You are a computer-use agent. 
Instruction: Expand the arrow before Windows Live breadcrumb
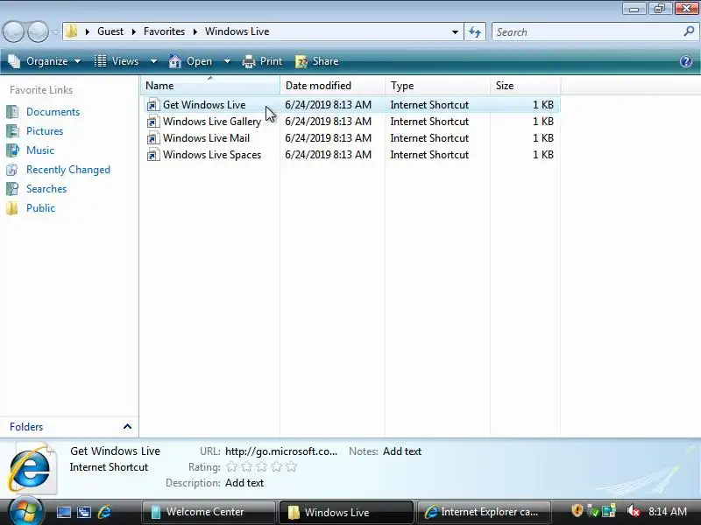coord(195,31)
